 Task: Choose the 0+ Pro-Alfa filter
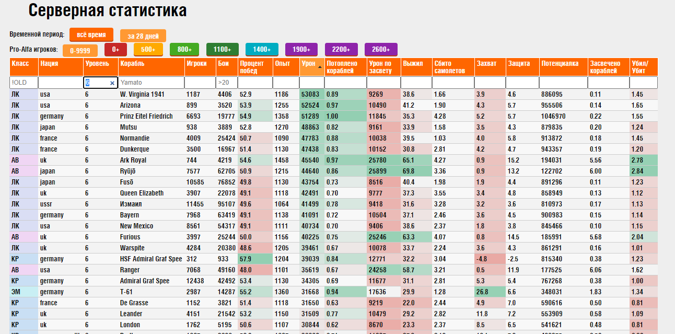click(x=115, y=50)
